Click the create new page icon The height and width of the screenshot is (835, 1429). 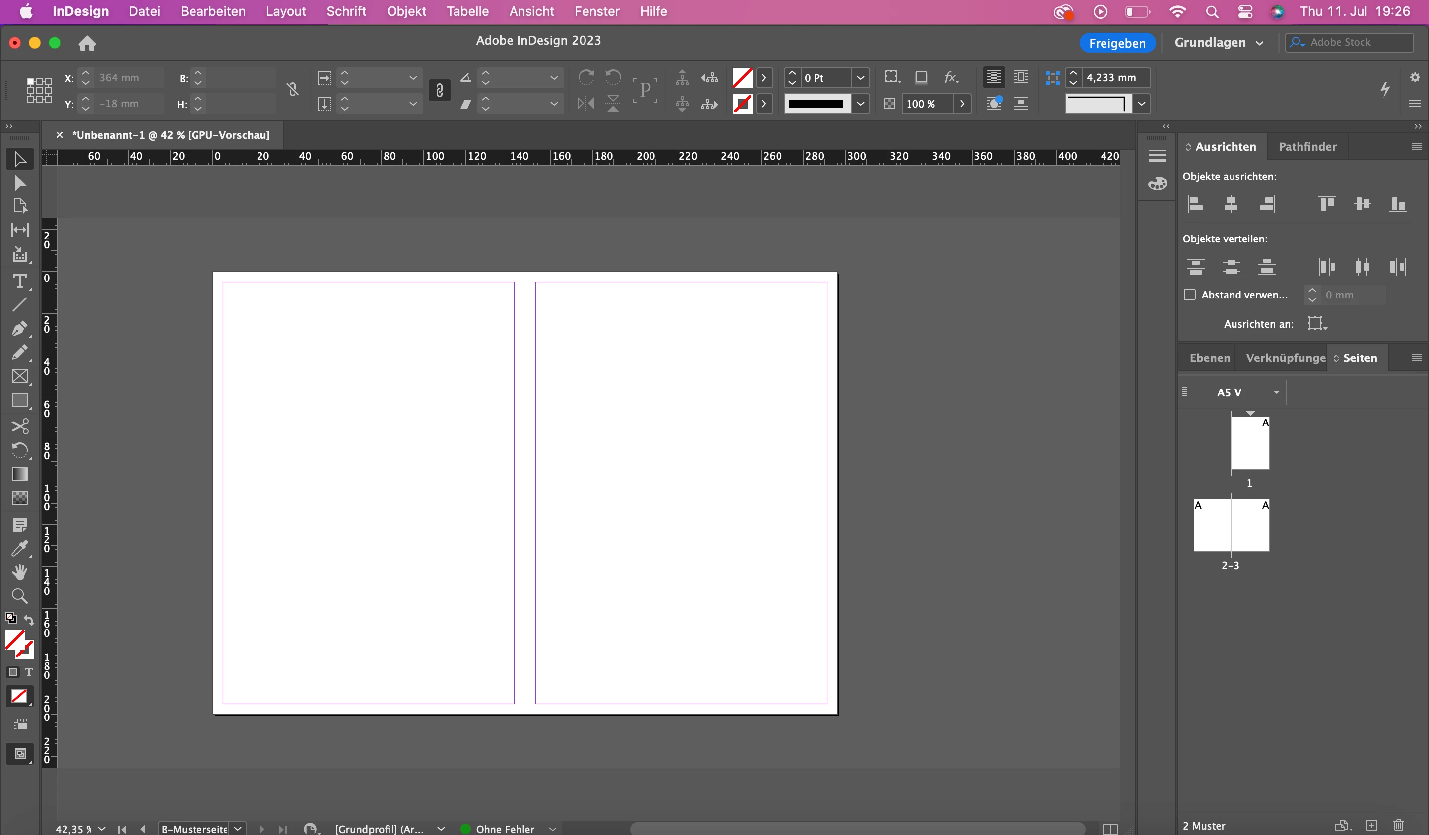1372,825
